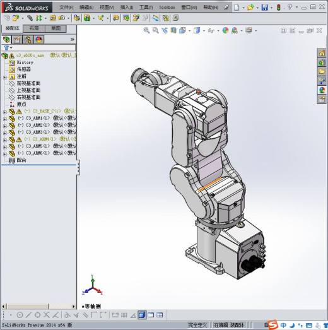Click the Help question mark icon

pos(290,8)
